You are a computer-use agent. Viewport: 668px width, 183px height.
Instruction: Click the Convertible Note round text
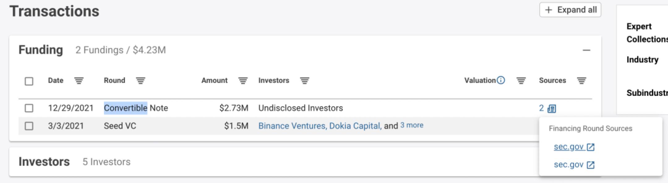(136, 108)
